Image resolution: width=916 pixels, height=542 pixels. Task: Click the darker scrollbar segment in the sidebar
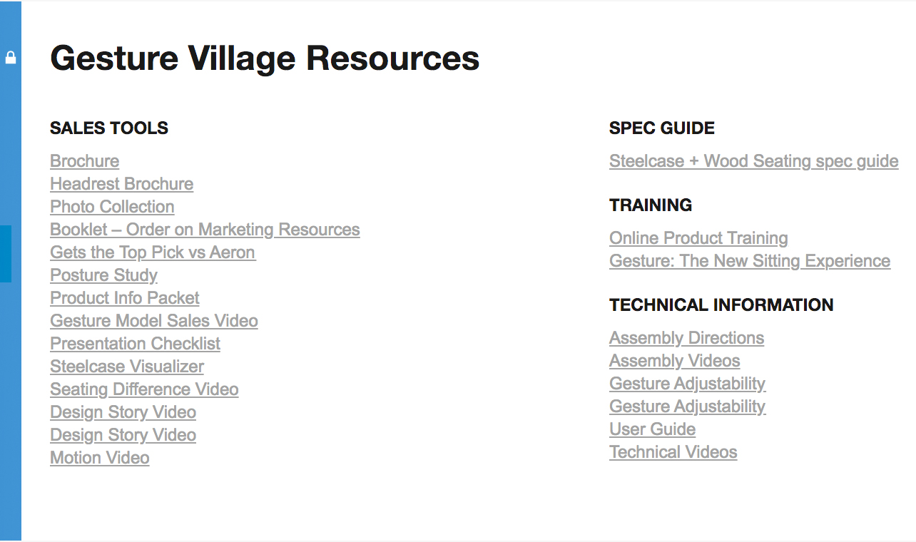pyautogui.click(x=7, y=253)
